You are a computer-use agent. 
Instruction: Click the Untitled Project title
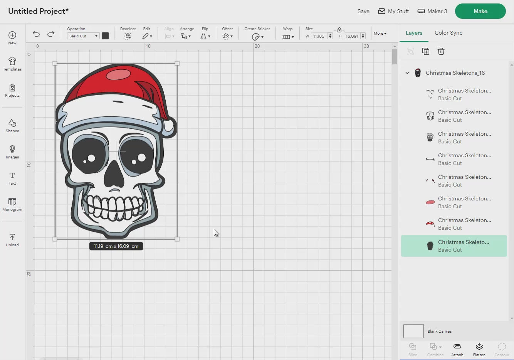[x=39, y=11]
